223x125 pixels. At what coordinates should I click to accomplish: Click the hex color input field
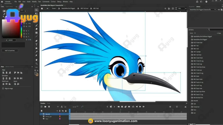coord(12,40)
